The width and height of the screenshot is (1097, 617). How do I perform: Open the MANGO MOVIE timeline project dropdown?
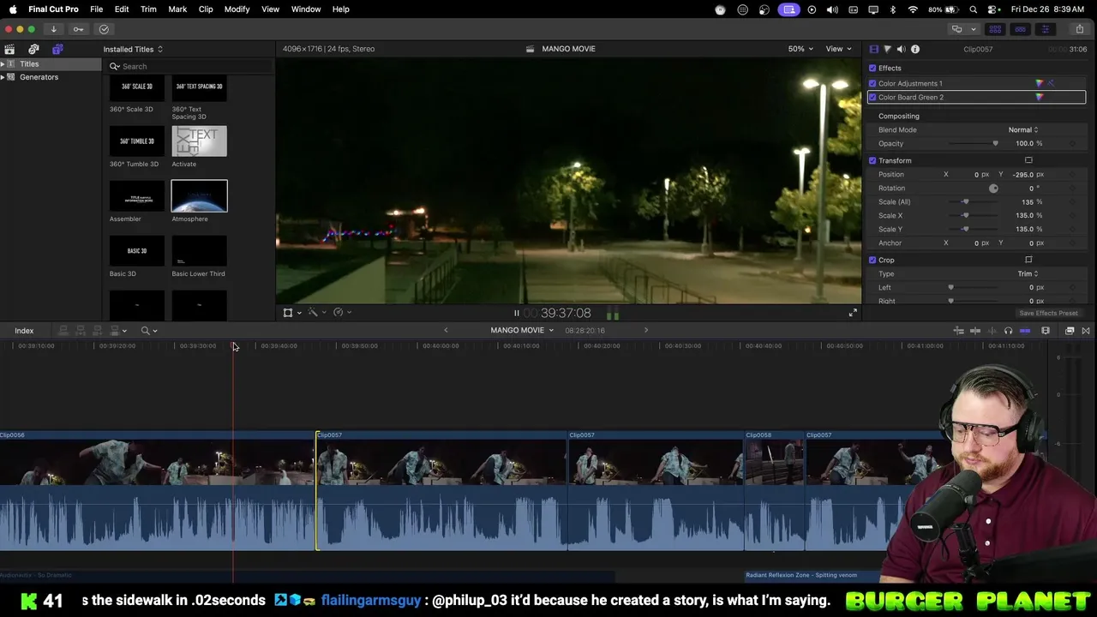click(522, 330)
